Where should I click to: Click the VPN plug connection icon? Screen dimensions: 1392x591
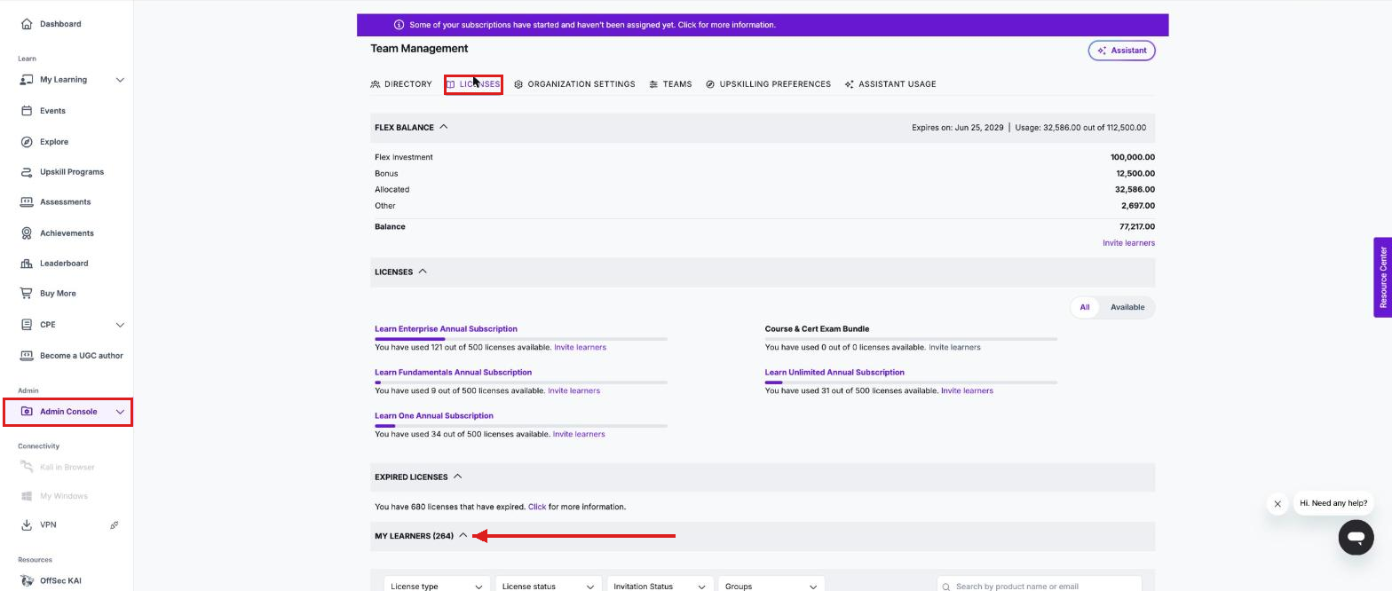(x=115, y=525)
